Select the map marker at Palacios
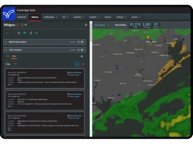 113,96
